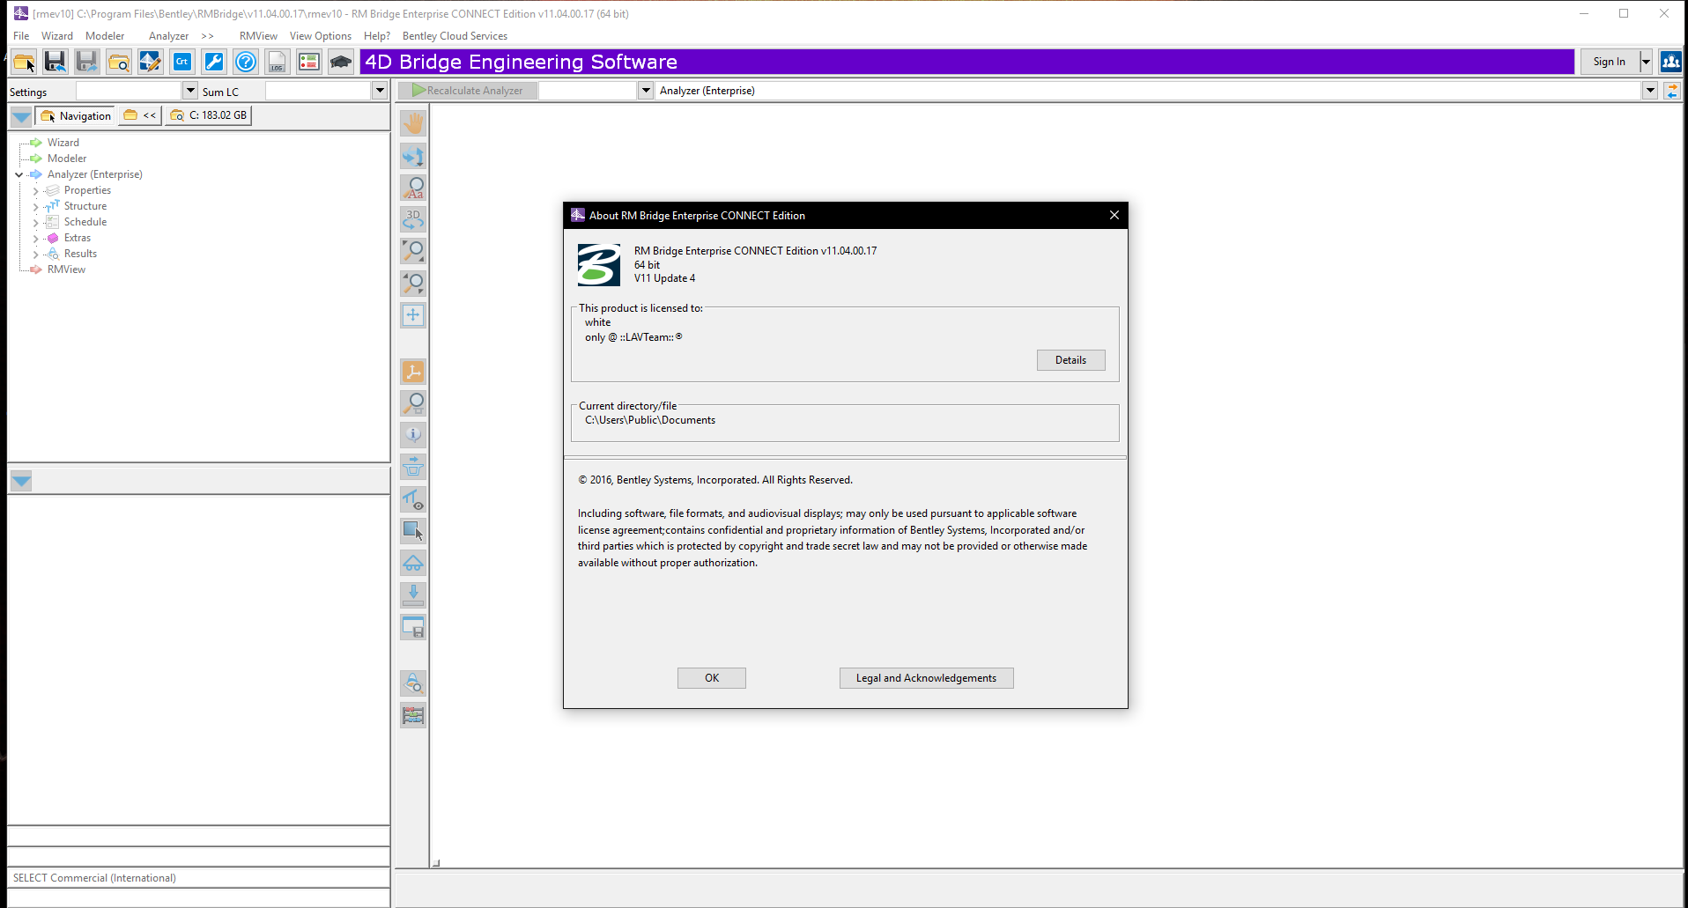The image size is (1688, 908).
Task: Click the vehicle load icon
Action: 413,563
